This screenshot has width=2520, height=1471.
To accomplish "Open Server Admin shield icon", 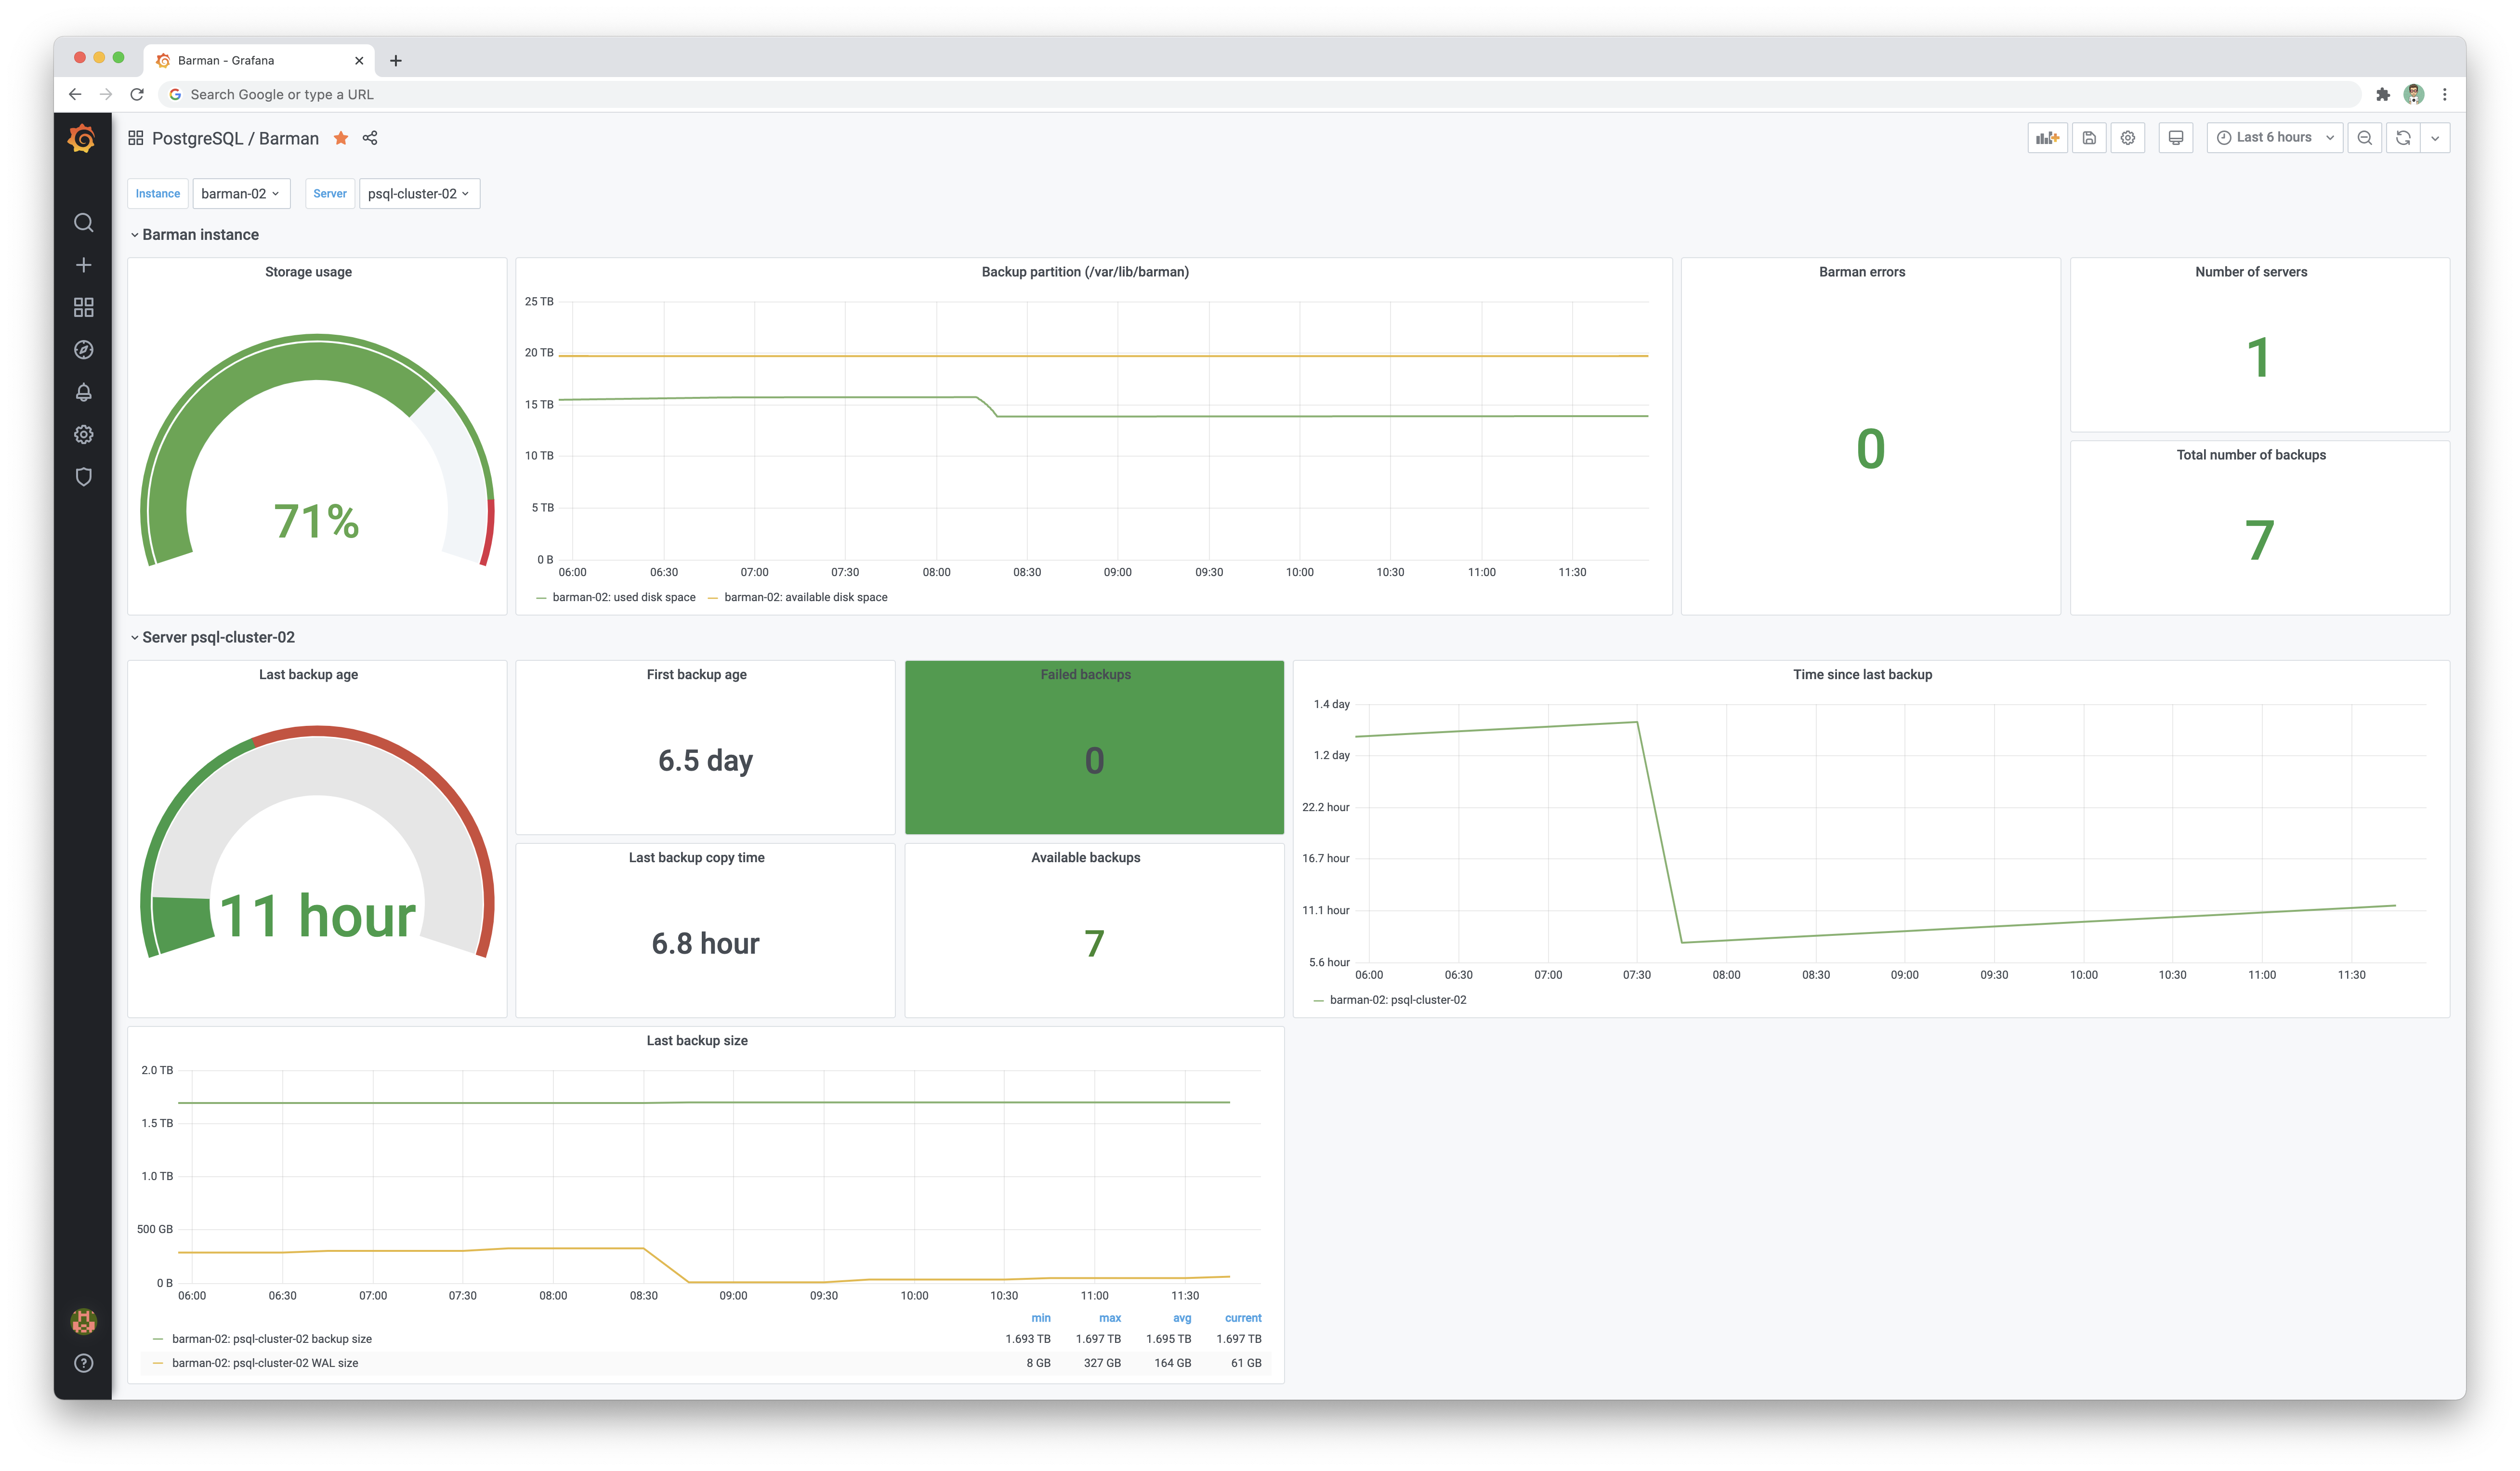I will point(84,477).
